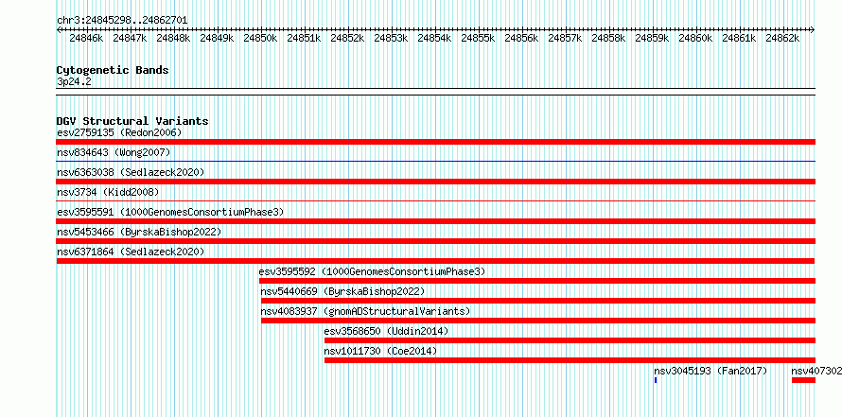Viewport: 842px width, 417px height.
Task: Click the nsv5440669 (ByrskaBishop2022) label
Action: pyautogui.click(x=342, y=291)
